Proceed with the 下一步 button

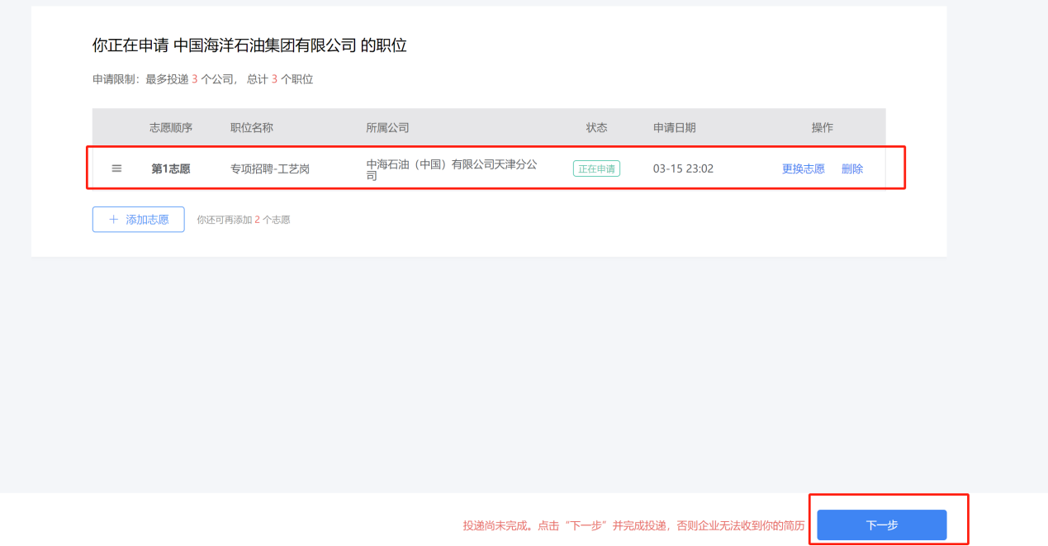pyautogui.click(x=882, y=525)
